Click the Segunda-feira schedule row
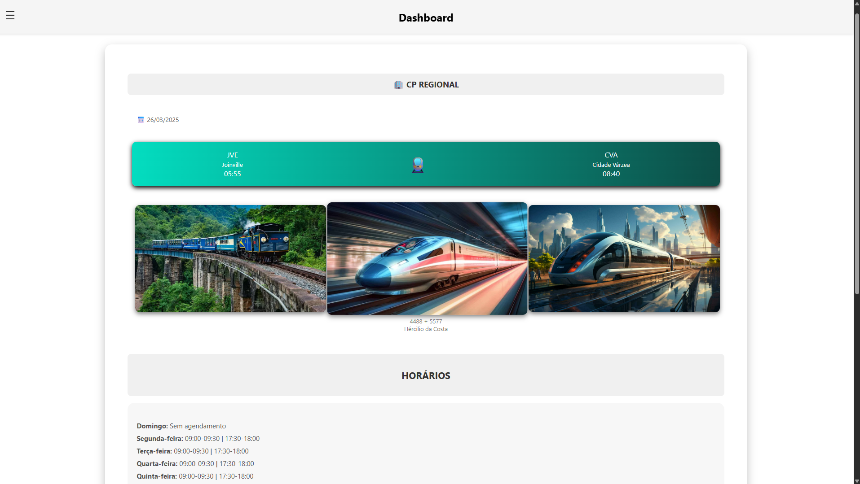This screenshot has height=484, width=860. pyautogui.click(x=198, y=439)
